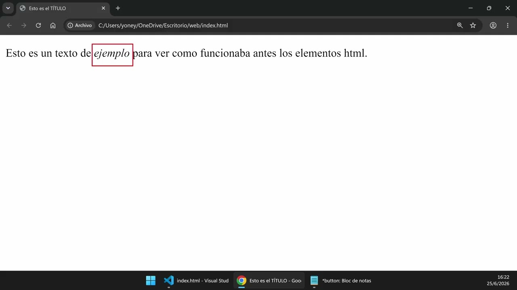Show site info via 'Archivo' chip
The image size is (517, 290).
point(80,25)
